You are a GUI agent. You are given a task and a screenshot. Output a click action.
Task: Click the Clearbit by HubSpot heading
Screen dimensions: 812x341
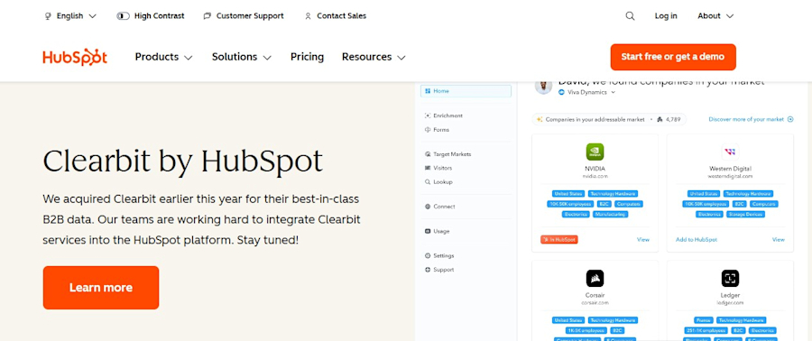pyautogui.click(x=183, y=161)
